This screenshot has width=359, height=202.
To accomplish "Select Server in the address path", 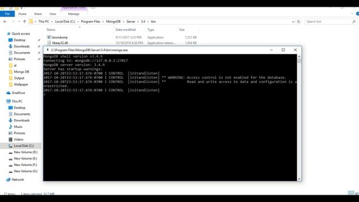I will pyautogui.click(x=131, y=21).
